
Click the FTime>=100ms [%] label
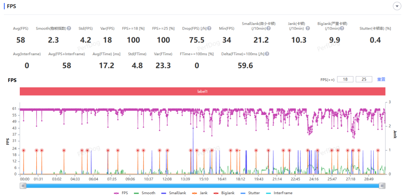[x=197, y=54]
